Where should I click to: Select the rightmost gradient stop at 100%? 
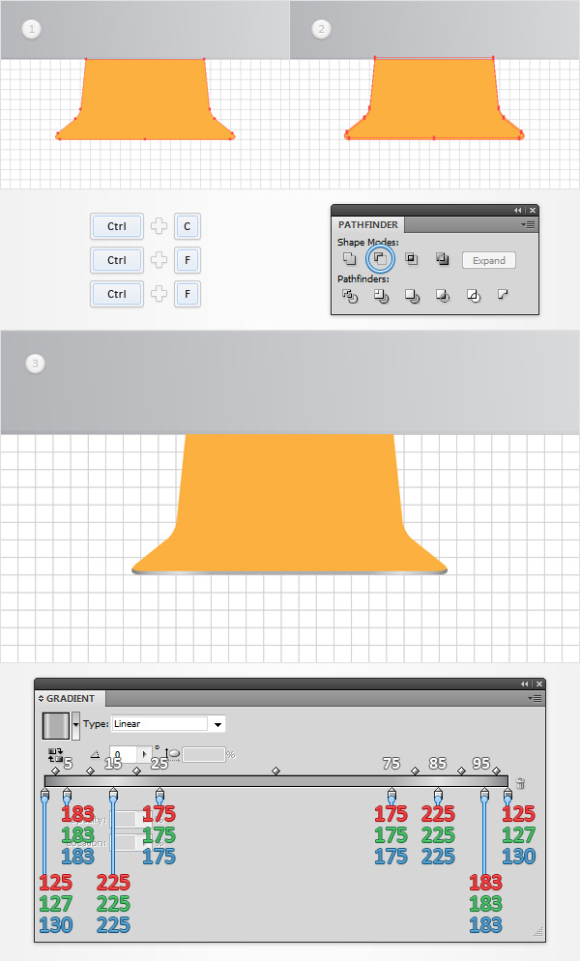click(507, 796)
